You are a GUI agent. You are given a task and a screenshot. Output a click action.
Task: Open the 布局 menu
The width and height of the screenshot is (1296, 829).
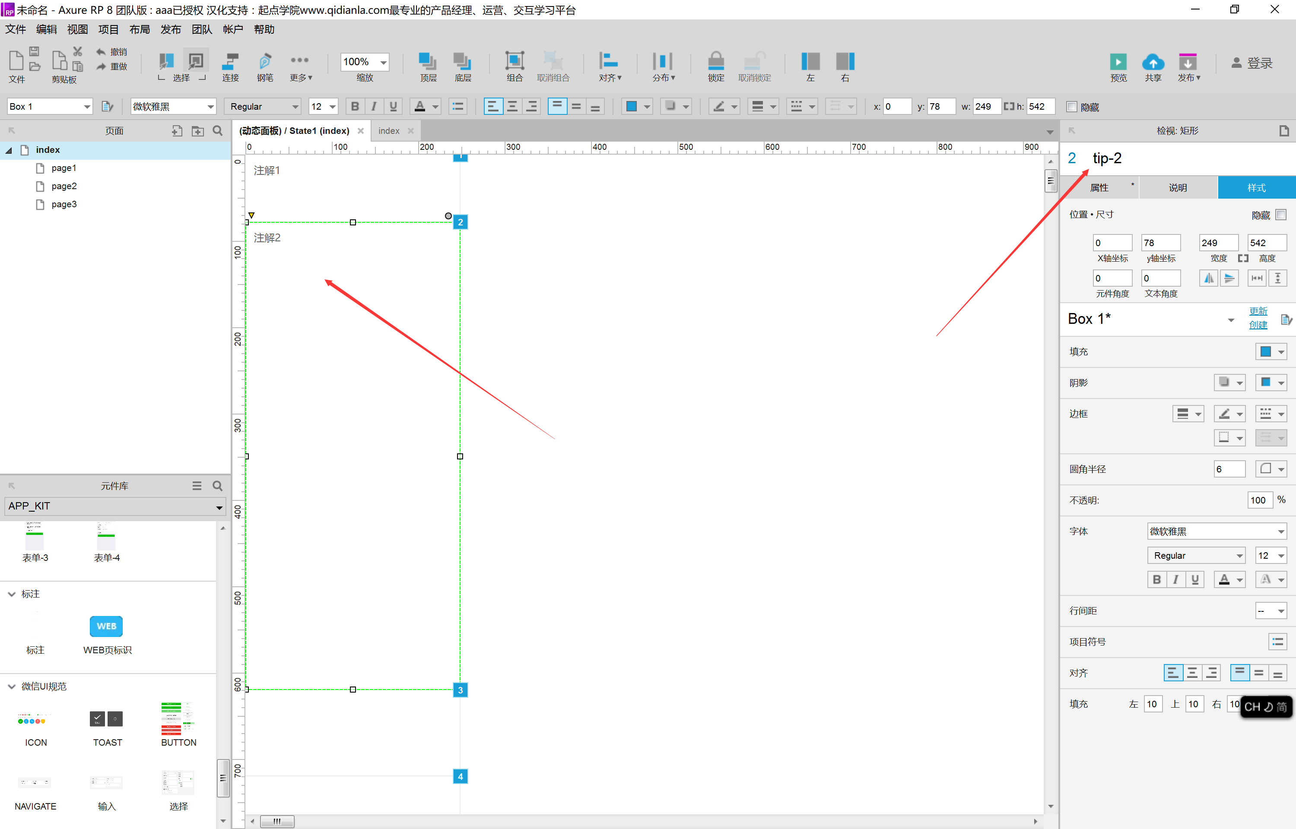tap(140, 30)
